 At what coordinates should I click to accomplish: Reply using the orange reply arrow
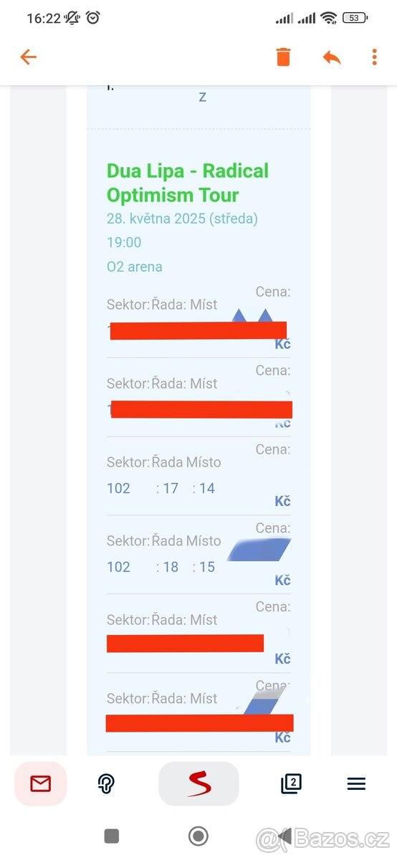[332, 57]
